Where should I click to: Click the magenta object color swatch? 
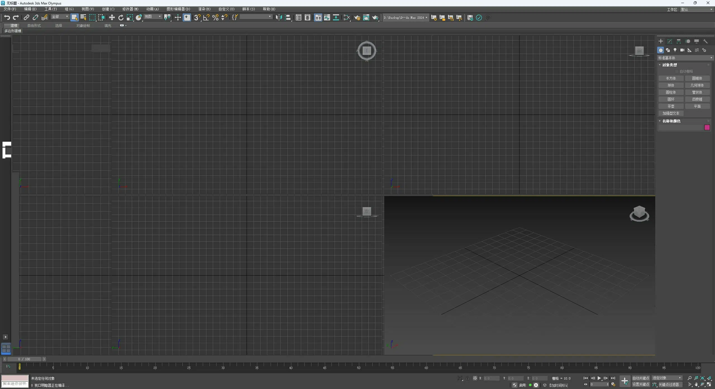tap(707, 128)
